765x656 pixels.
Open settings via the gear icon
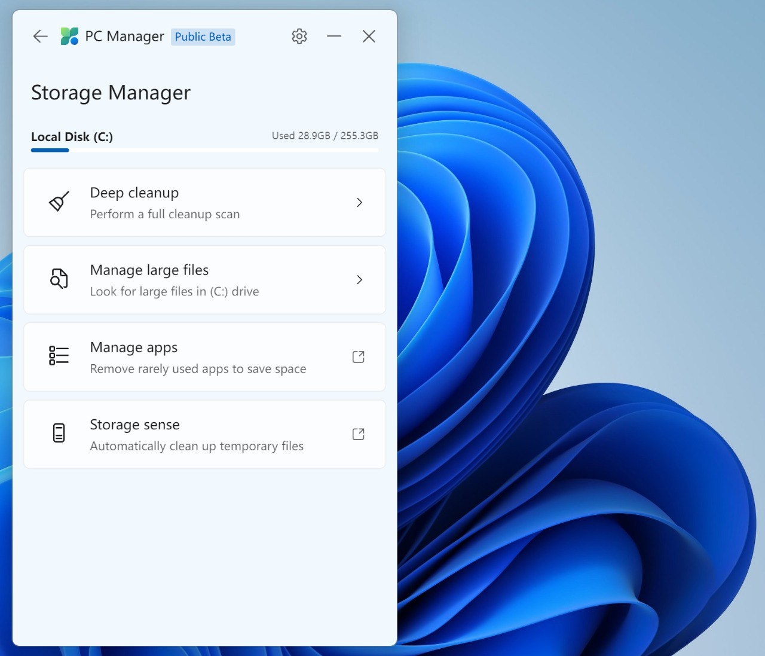tap(299, 36)
